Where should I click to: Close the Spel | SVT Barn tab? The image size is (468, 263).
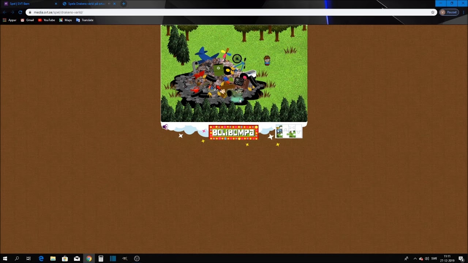(56, 4)
